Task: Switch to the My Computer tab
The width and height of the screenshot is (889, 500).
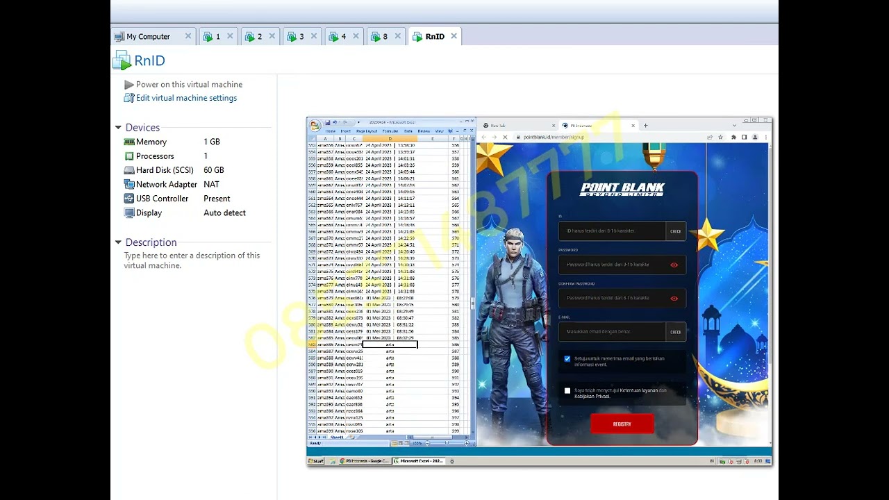Action: coord(148,37)
